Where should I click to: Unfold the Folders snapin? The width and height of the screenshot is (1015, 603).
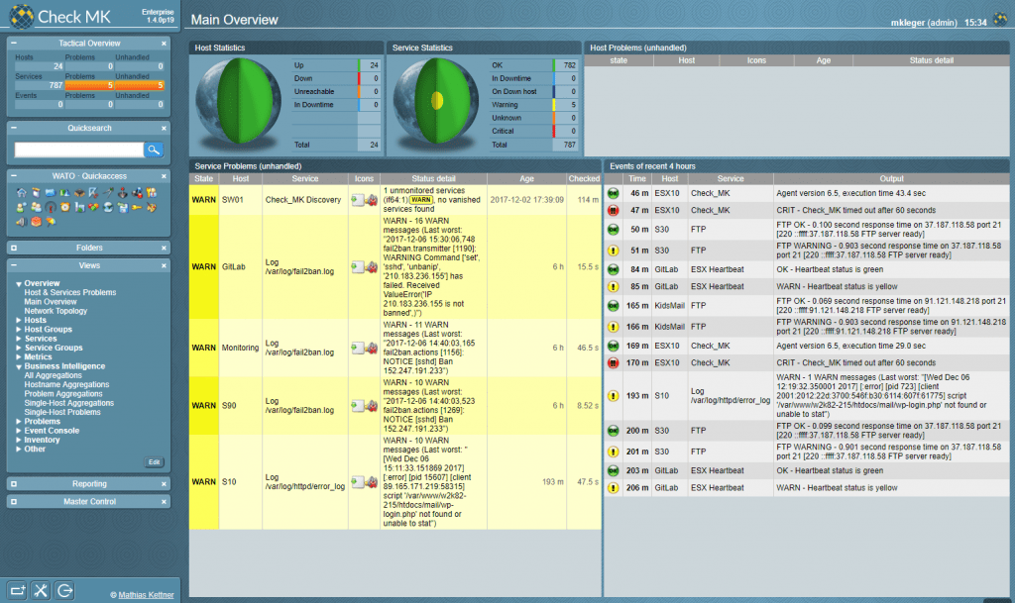coord(14,248)
